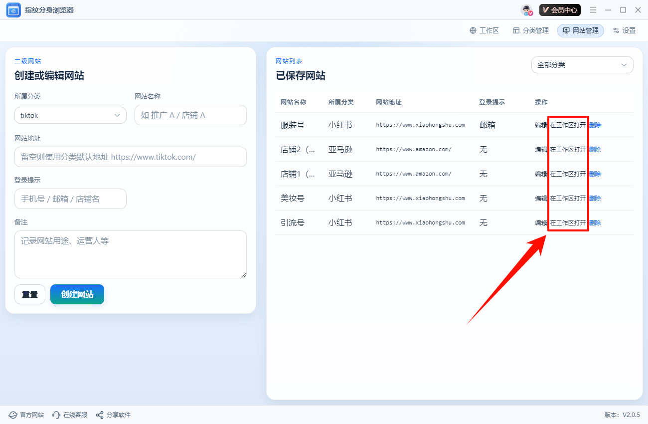Open 服装号 in the workspace
The image size is (648, 424).
click(568, 125)
